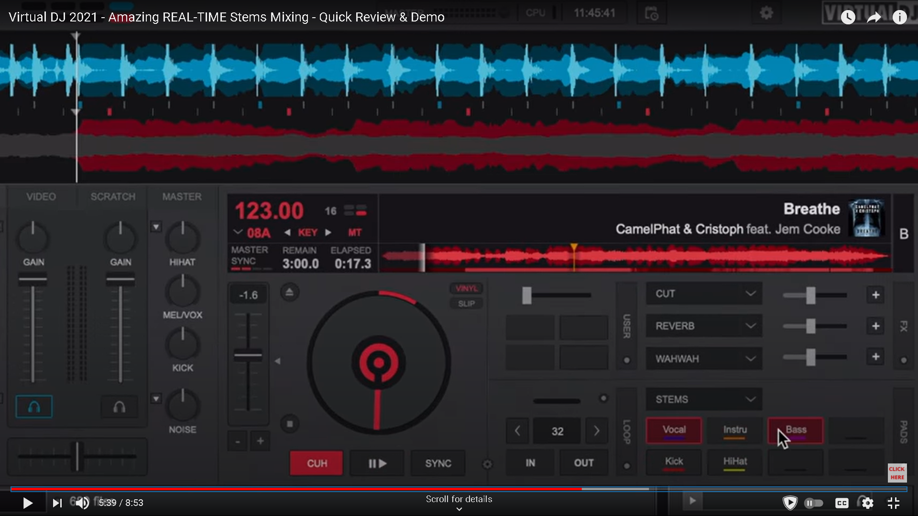This screenshot has width=918, height=516.
Task: Click Watch later clock icon
Action: coord(848,17)
